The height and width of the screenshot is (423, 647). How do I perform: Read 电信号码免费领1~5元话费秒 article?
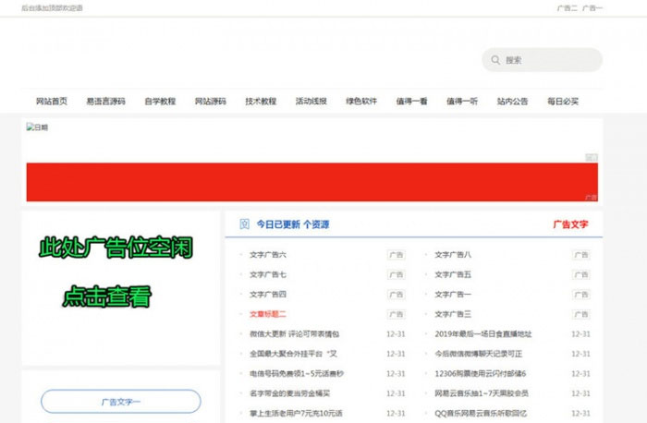(x=297, y=373)
